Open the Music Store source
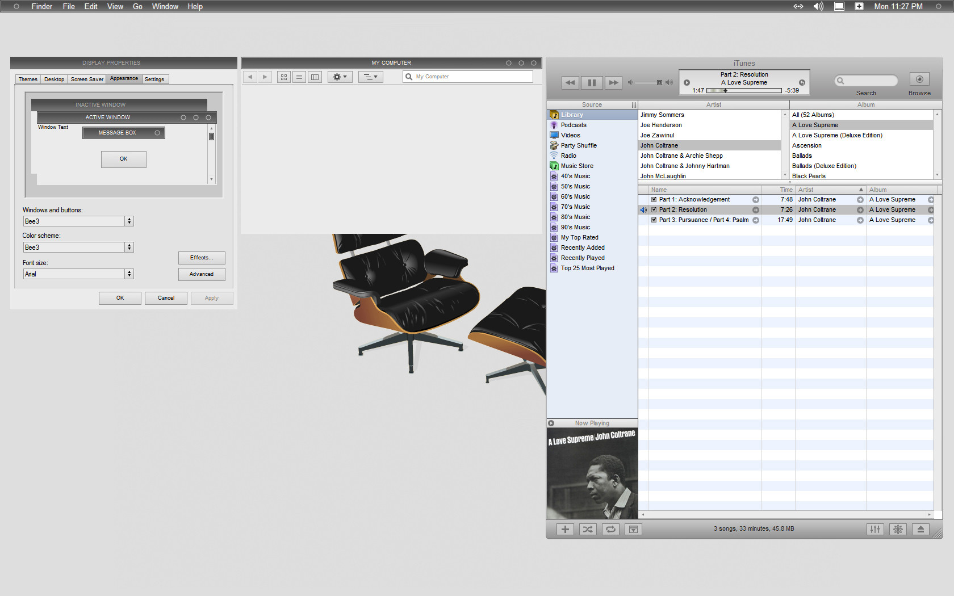Screen dimensions: 954x596 [592, 166]
